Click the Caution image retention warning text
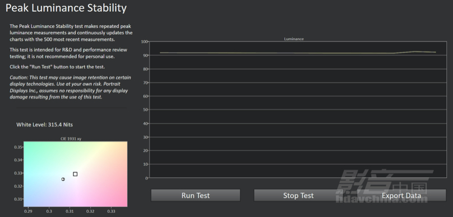Viewport: 453px width, 217px height. [x=70, y=87]
